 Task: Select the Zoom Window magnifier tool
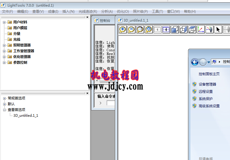[x=140, y=29]
